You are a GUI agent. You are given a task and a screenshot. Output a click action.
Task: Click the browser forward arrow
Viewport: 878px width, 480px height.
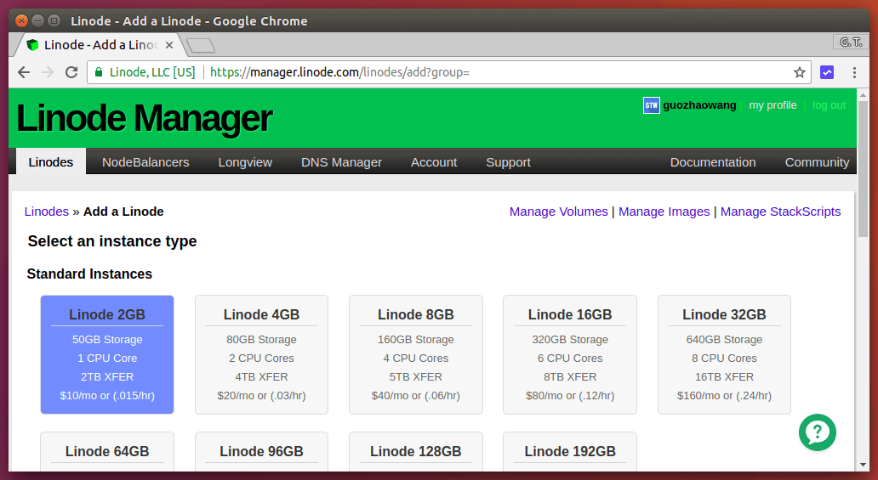pyautogui.click(x=48, y=72)
